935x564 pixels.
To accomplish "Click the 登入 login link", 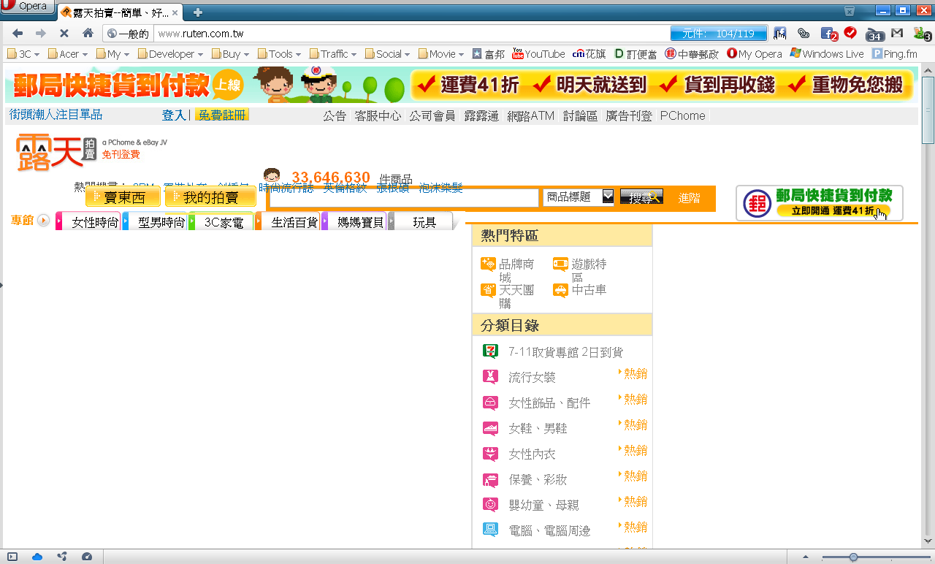I will coord(174,115).
